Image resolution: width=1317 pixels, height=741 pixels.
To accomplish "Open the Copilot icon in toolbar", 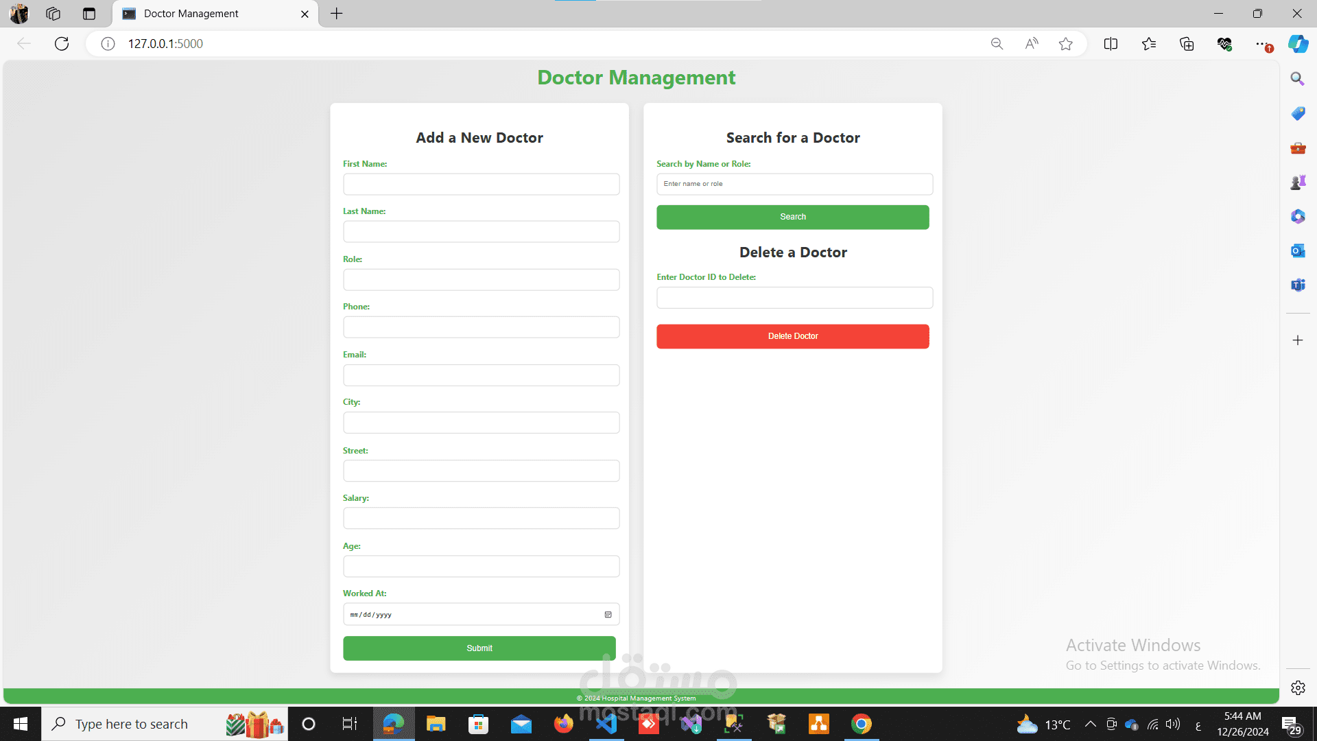I will 1298,44.
